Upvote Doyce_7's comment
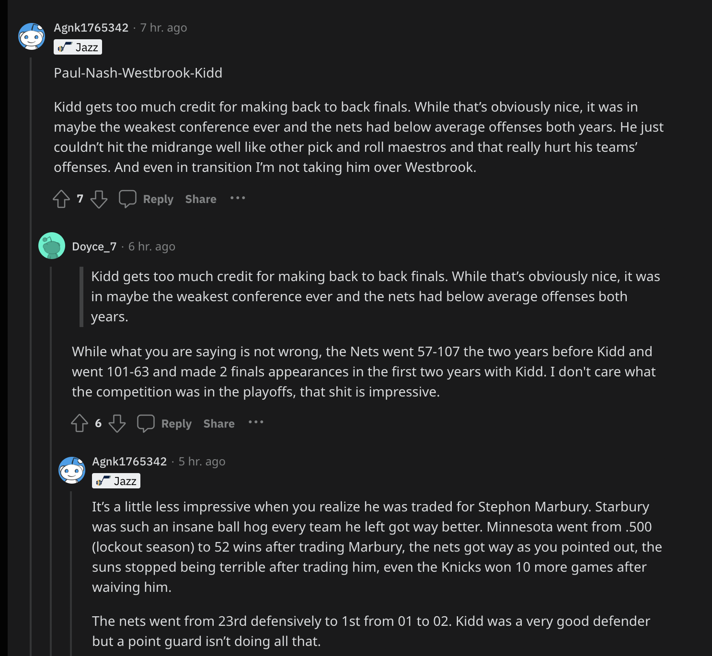The height and width of the screenshot is (656, 712). 80,423
